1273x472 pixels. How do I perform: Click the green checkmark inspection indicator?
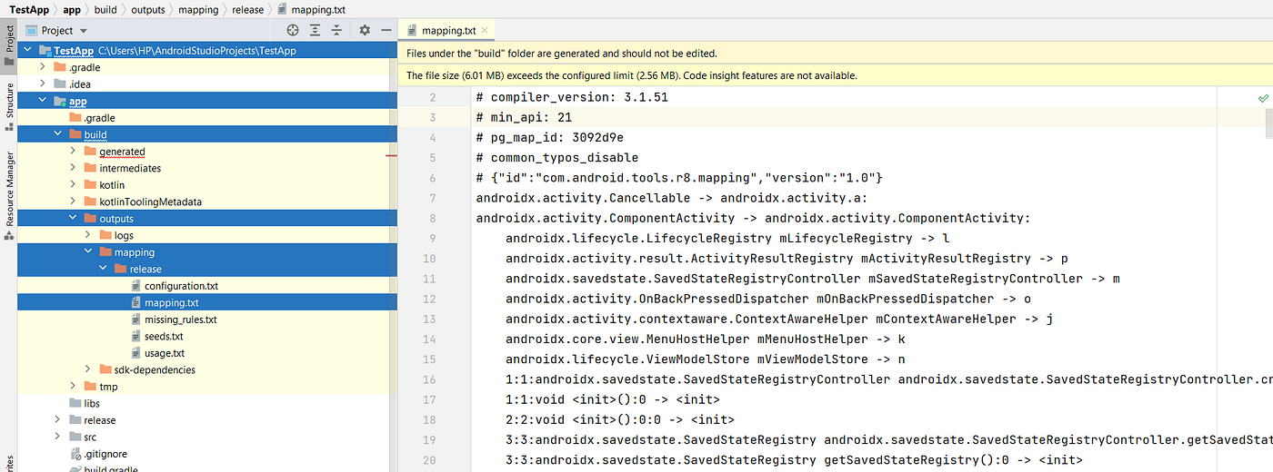click(x=1263, y=97)
